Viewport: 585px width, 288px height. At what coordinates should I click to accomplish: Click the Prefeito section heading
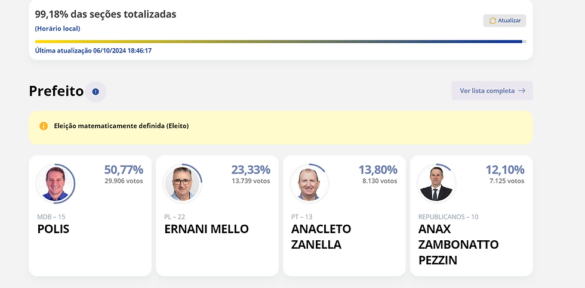(x=56, y=91)
